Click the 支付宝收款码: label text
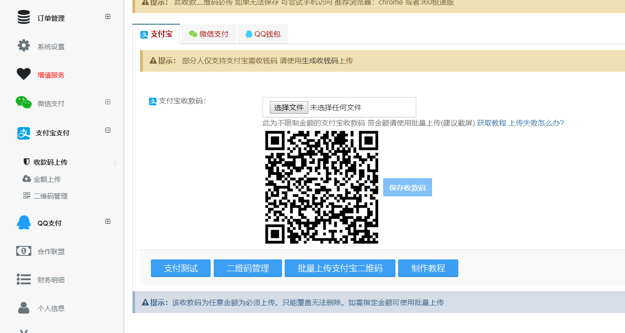This screenshot has width=625, height=333. [182, 101]
